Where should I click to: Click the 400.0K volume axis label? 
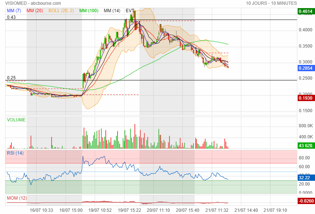tap(306, 137)
